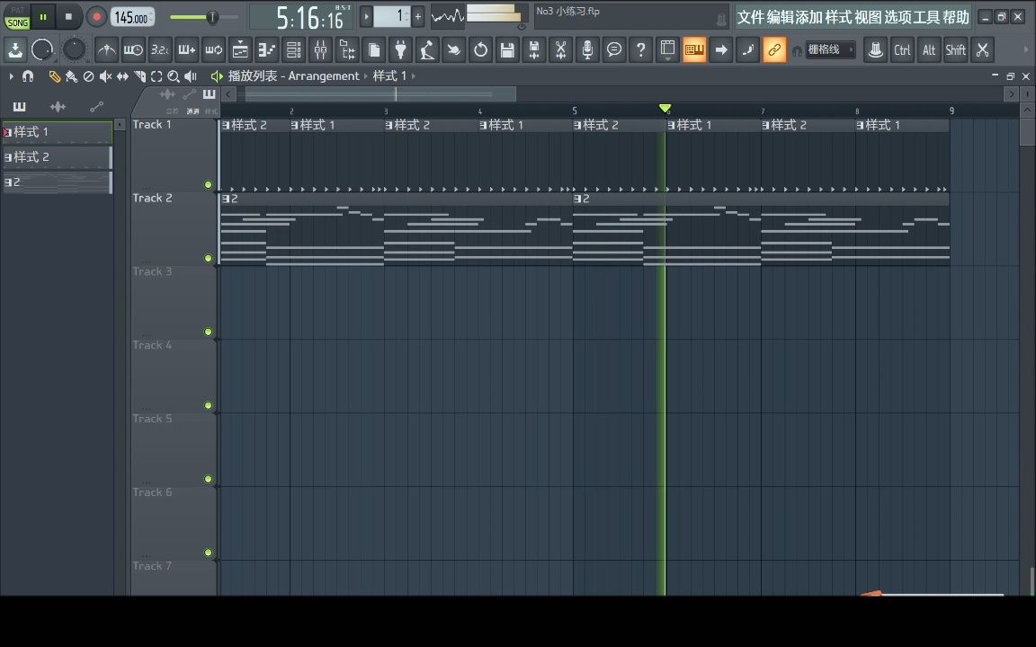Screen dimensions: 1036x647
Task: Mute Track 2 with its green indicator dot
Action: click(208, 259)
